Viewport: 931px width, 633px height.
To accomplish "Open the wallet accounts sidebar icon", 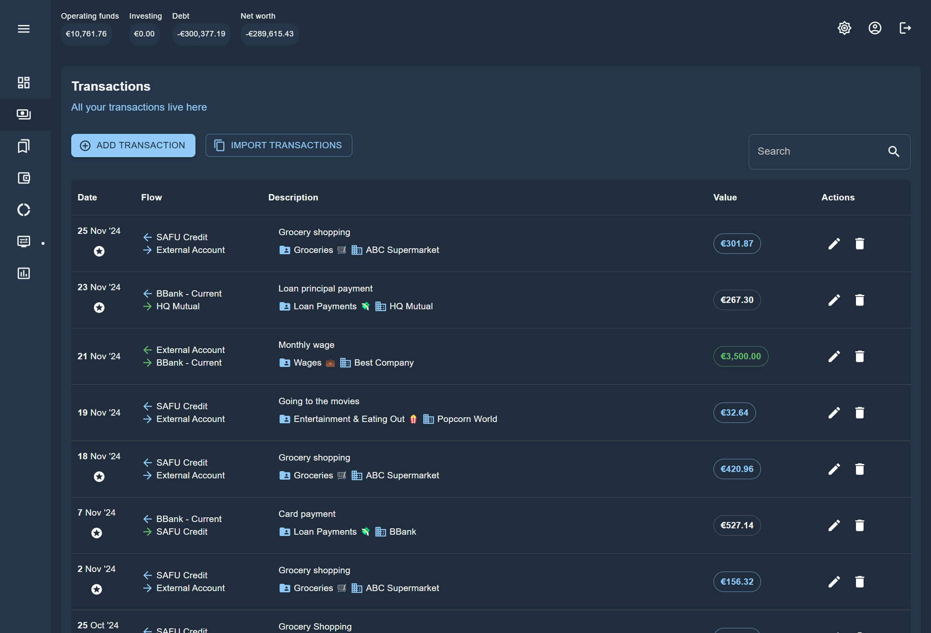I will point(24,178).
